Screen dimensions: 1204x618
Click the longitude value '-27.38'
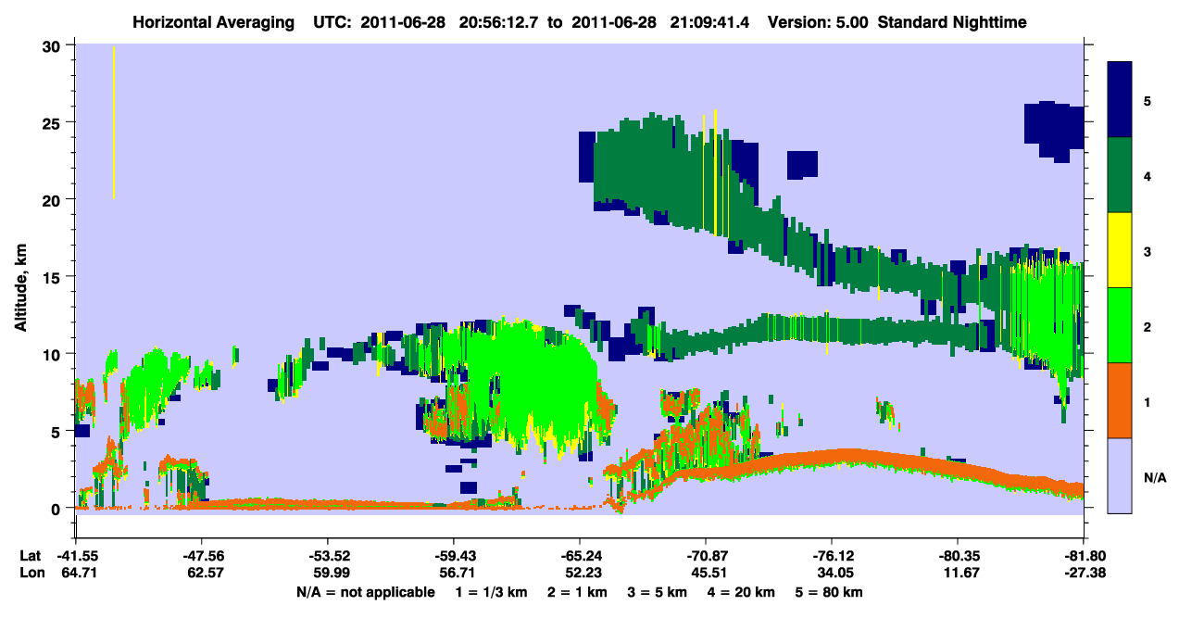coord(1084,573)
